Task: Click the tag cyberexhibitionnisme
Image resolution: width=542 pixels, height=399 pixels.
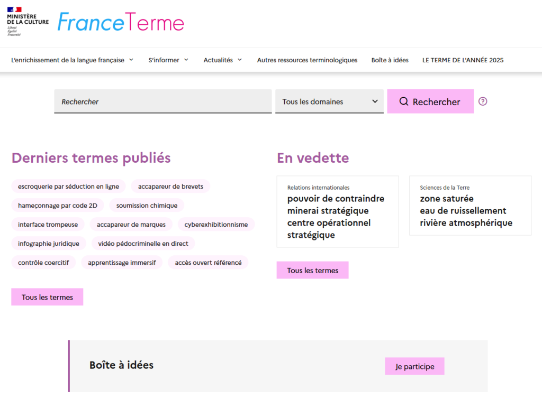Action: [216, 224]
